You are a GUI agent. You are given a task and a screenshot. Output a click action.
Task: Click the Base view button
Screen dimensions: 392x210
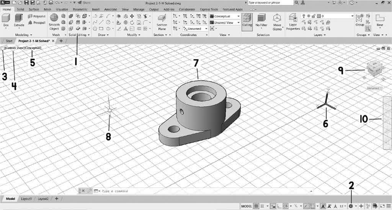click(380, 21)
